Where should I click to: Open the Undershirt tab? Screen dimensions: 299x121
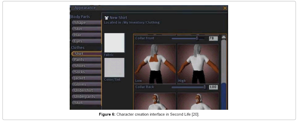click(x=86, y=90)
